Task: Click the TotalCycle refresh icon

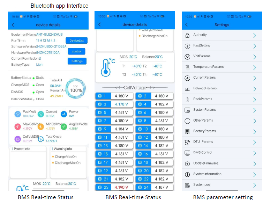Action: point(41,139)
